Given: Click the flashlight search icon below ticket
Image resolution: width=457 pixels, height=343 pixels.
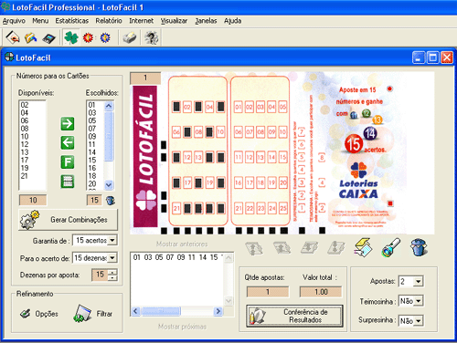Looking at the screenshot, I should click(391, 248).
